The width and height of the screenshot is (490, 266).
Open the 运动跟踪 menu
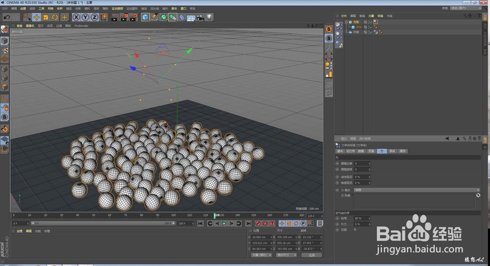pyautogui.click(x=117, y=8)
